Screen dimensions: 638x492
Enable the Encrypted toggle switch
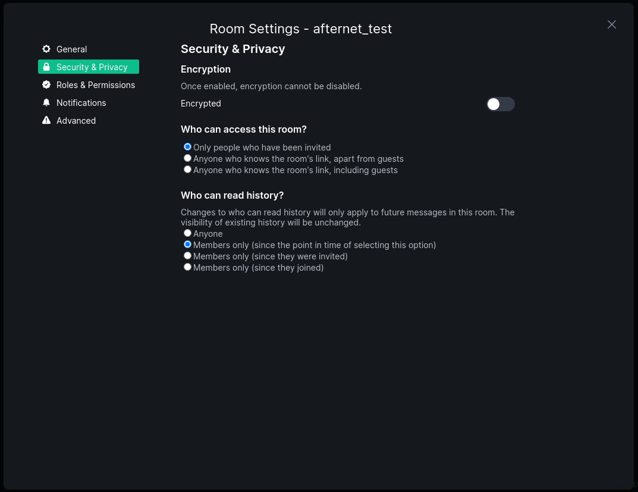[500, 104]
